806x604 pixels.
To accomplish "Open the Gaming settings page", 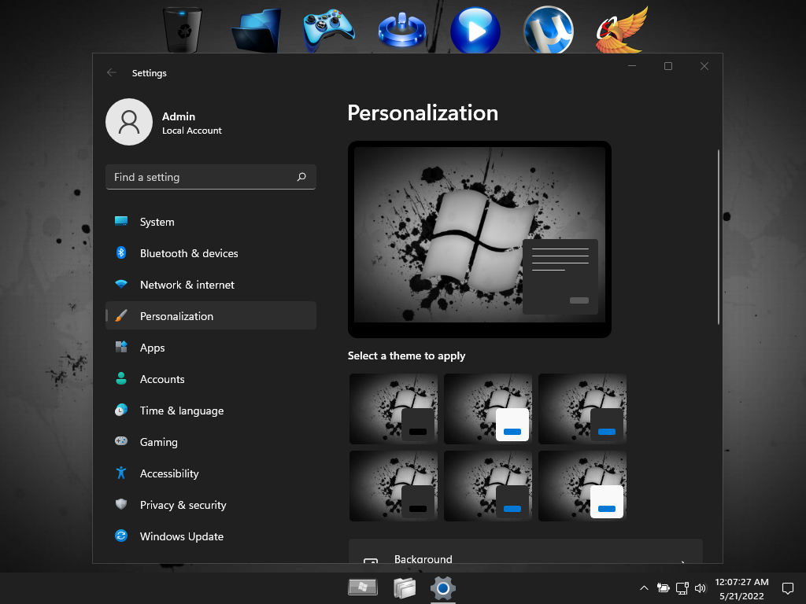I will click(211, 441).
